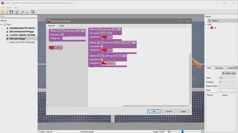Click the green arrow toolbar icon

(22, 12)
